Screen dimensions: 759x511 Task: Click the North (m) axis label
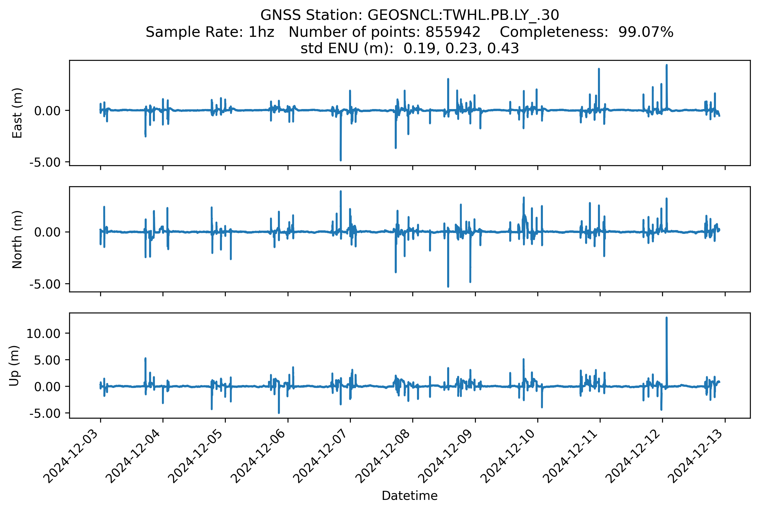click(17, 239)
